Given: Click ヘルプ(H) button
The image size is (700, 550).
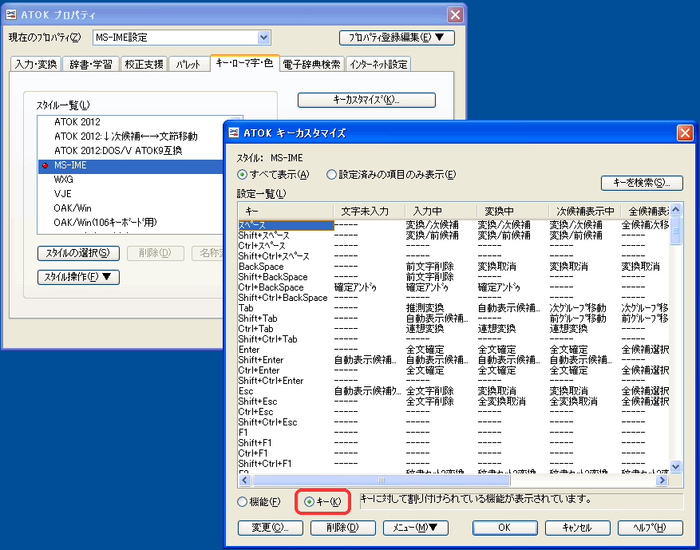Looking at the screenshot, I should coord(651,528).
